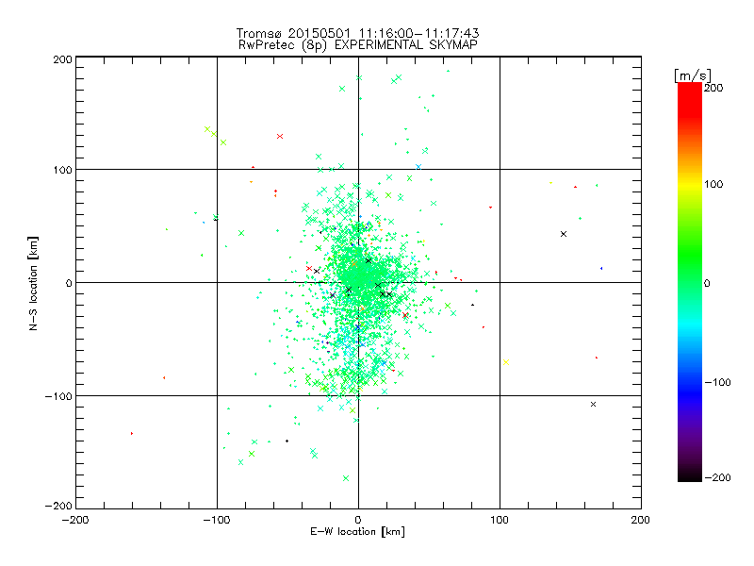
Task: Click the blue X marker on the 100 km line
Action: pyautogui.click(x=418, y=167)
